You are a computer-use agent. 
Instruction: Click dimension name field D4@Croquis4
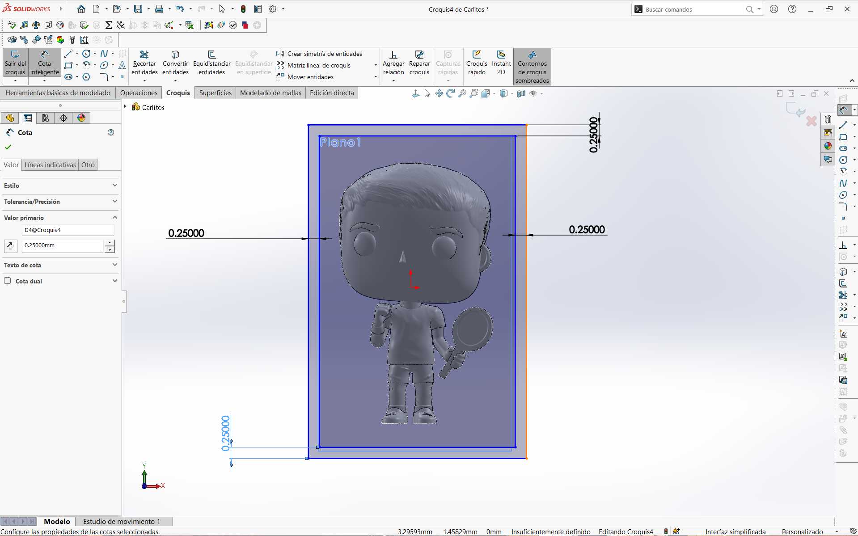click(68, 230)
